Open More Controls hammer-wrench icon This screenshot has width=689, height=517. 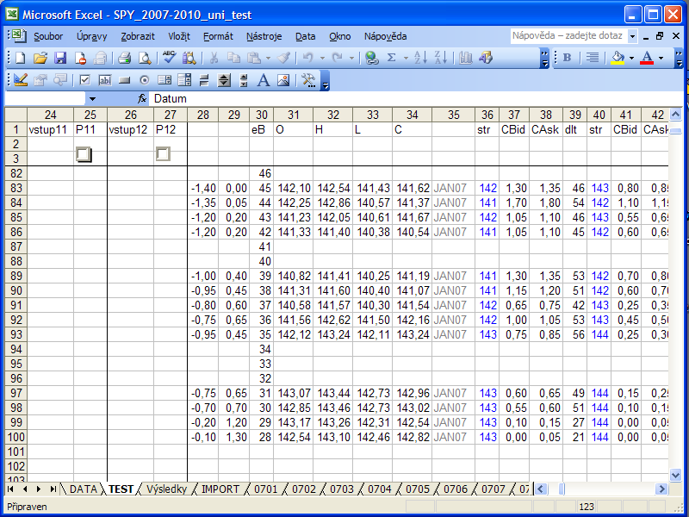(308, 80)
